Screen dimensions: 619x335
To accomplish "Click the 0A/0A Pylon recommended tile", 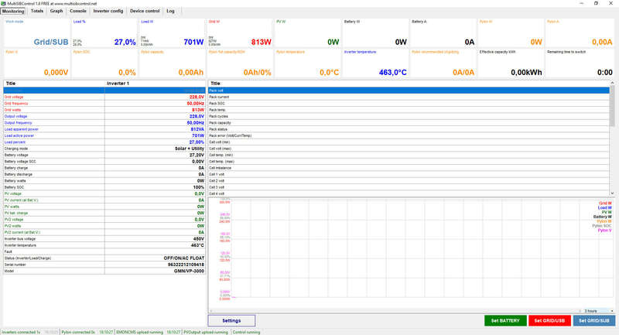I will tap(443, 63).
